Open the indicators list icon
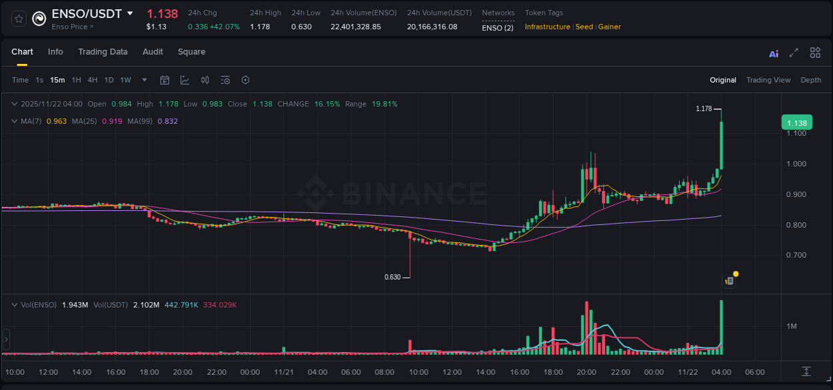The width and height of the screenshot is (833, 390). [225, 80]
